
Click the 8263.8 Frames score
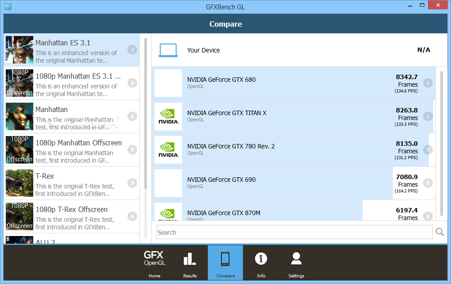407,117
